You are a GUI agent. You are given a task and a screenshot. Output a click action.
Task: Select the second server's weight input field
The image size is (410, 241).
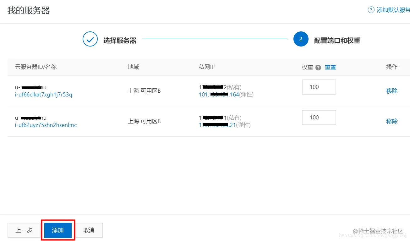point(319,117)
